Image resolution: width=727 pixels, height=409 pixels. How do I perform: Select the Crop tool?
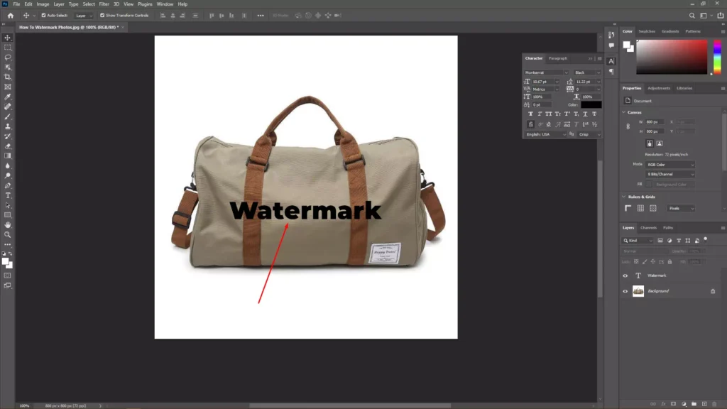pyautogui.click(x=7, y=77)
